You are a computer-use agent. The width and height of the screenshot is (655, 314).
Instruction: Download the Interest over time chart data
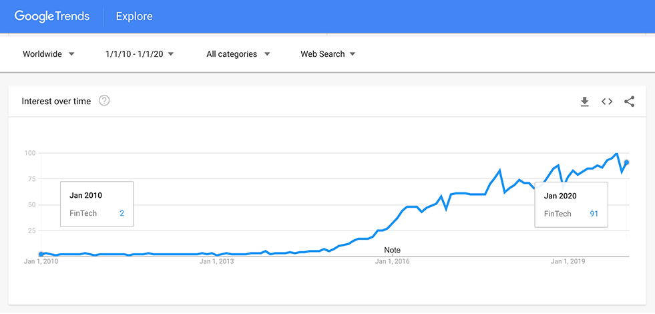coord(584,102)
